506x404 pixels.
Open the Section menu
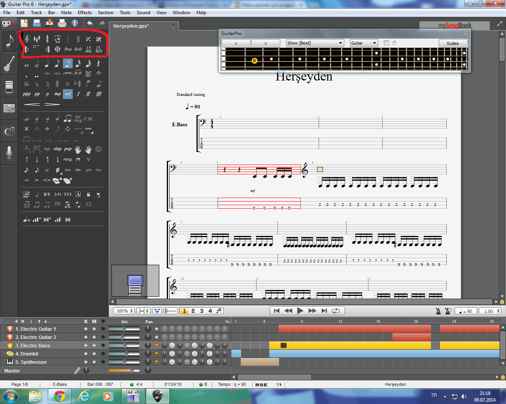click(106, 13)
